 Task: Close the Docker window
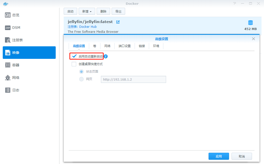tap(259, 4)
